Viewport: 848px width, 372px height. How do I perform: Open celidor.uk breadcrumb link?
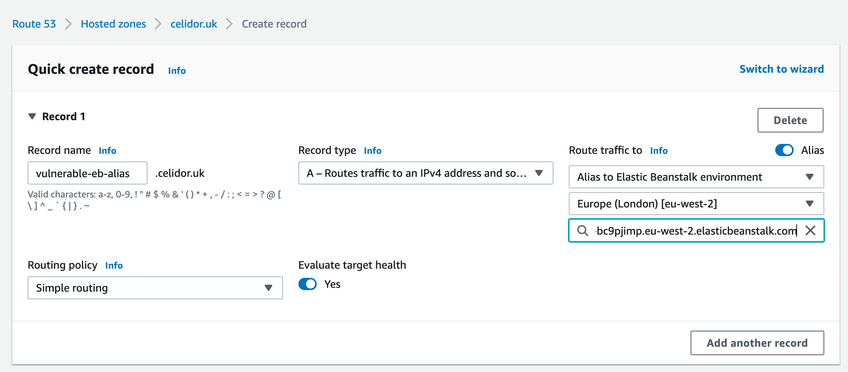pyautogui.click(x=194, y=24)
